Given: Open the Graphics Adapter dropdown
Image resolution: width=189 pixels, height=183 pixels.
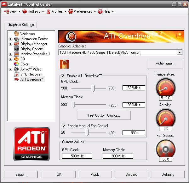Looking at the screenshot, I should 180,52.
